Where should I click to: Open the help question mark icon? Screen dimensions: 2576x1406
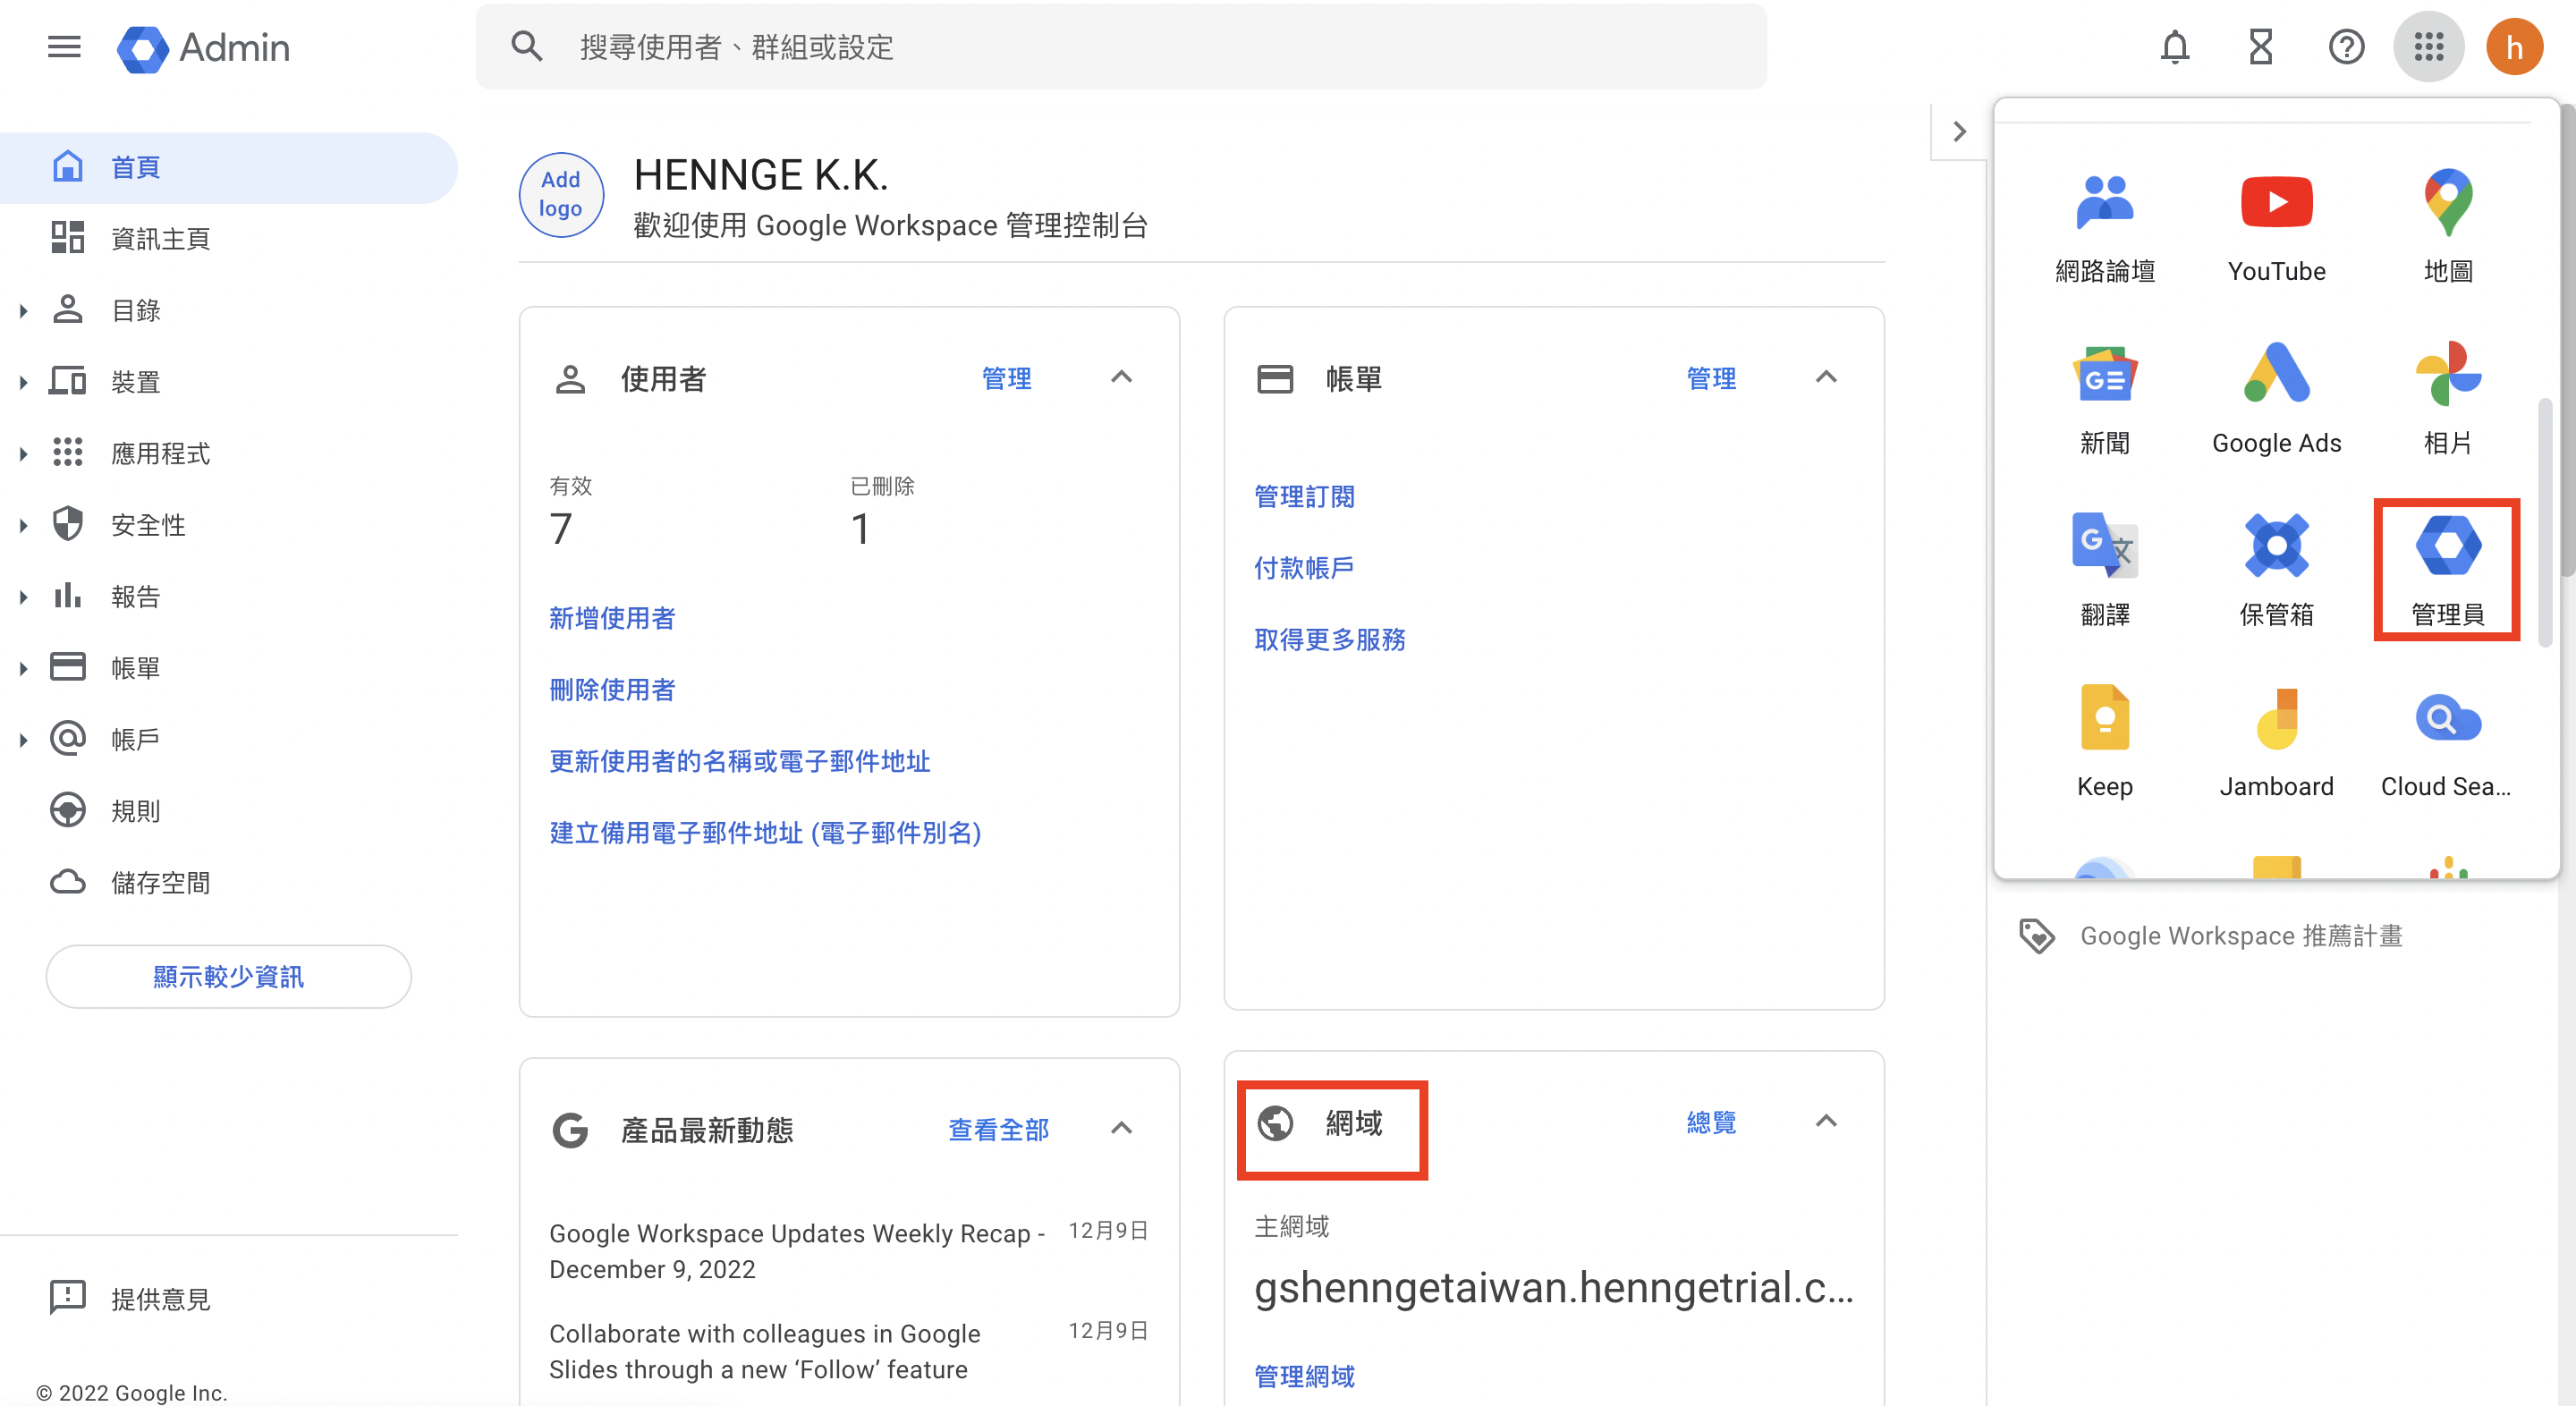[x=2345, y=47]
